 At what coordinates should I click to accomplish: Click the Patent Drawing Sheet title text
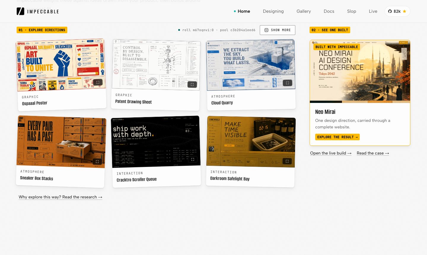point(133,102)
